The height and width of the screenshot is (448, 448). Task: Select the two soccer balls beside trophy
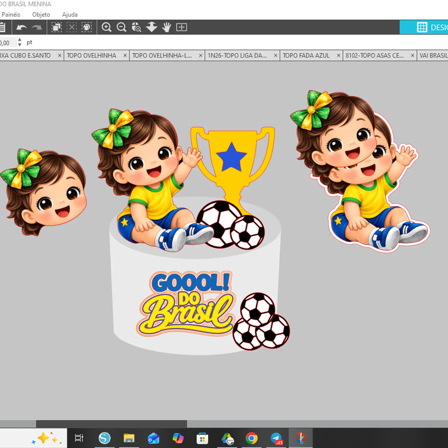pos(231,225)
